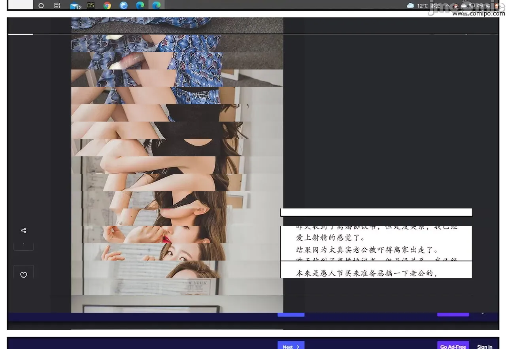This screenshot has height=349, width=506.
Task: Click the Sign In link
Action: [x=485, y=346]
